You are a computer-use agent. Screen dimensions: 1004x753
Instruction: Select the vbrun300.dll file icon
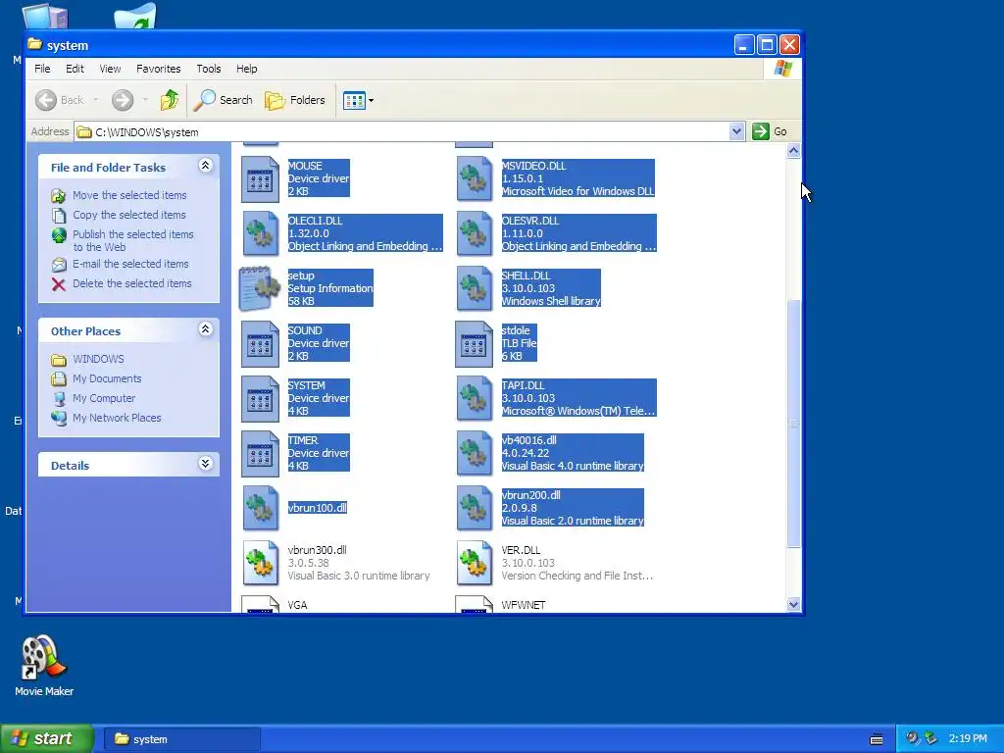[260, 564]
